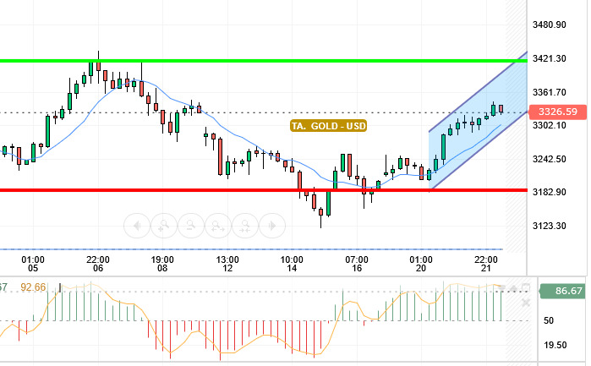Click the 3361.70 price axis label
Screen dimensions: 591x366
550,92
